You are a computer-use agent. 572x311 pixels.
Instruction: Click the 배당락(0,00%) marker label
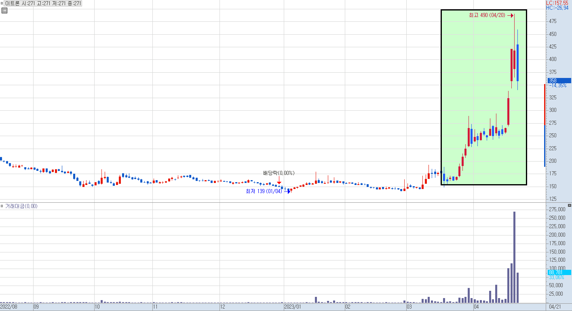[x=279, y=173]
